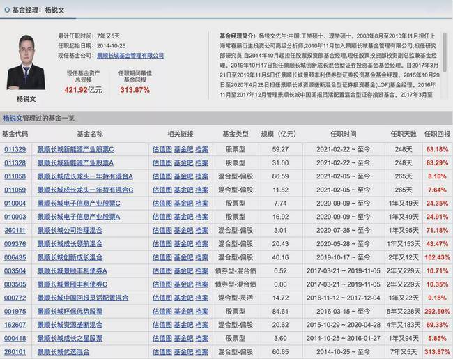This screenshot has width=453, height=359.
Task: Open 基金吧 for fund 009376
Action: point(183,244)
